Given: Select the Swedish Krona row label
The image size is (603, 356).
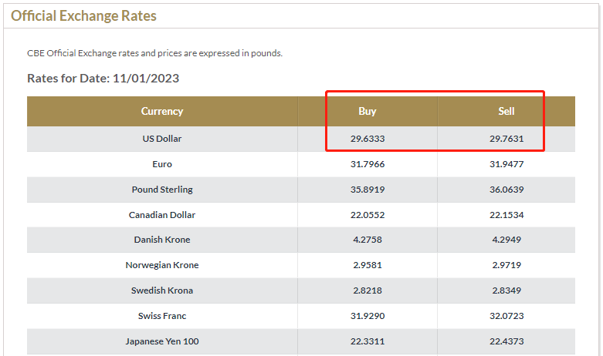Looking at the screenshot, I should click(162, 291).
